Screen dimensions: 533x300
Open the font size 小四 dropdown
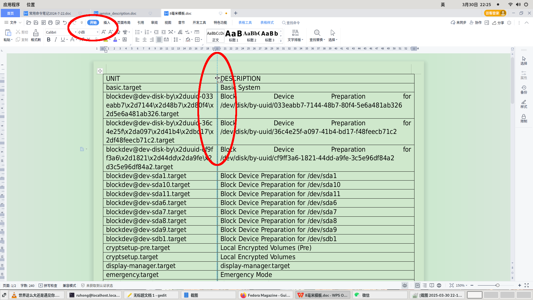coord(97,32)
